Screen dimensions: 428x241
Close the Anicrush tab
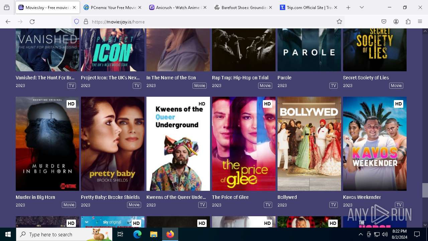[x=205, y=7]
